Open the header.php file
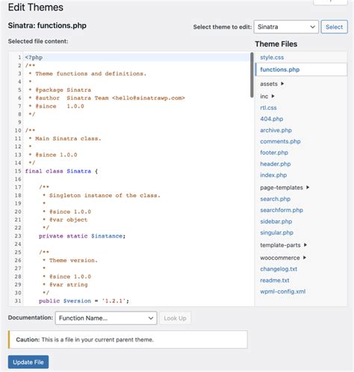Screen dimensions: 354x372 (276, 164)
